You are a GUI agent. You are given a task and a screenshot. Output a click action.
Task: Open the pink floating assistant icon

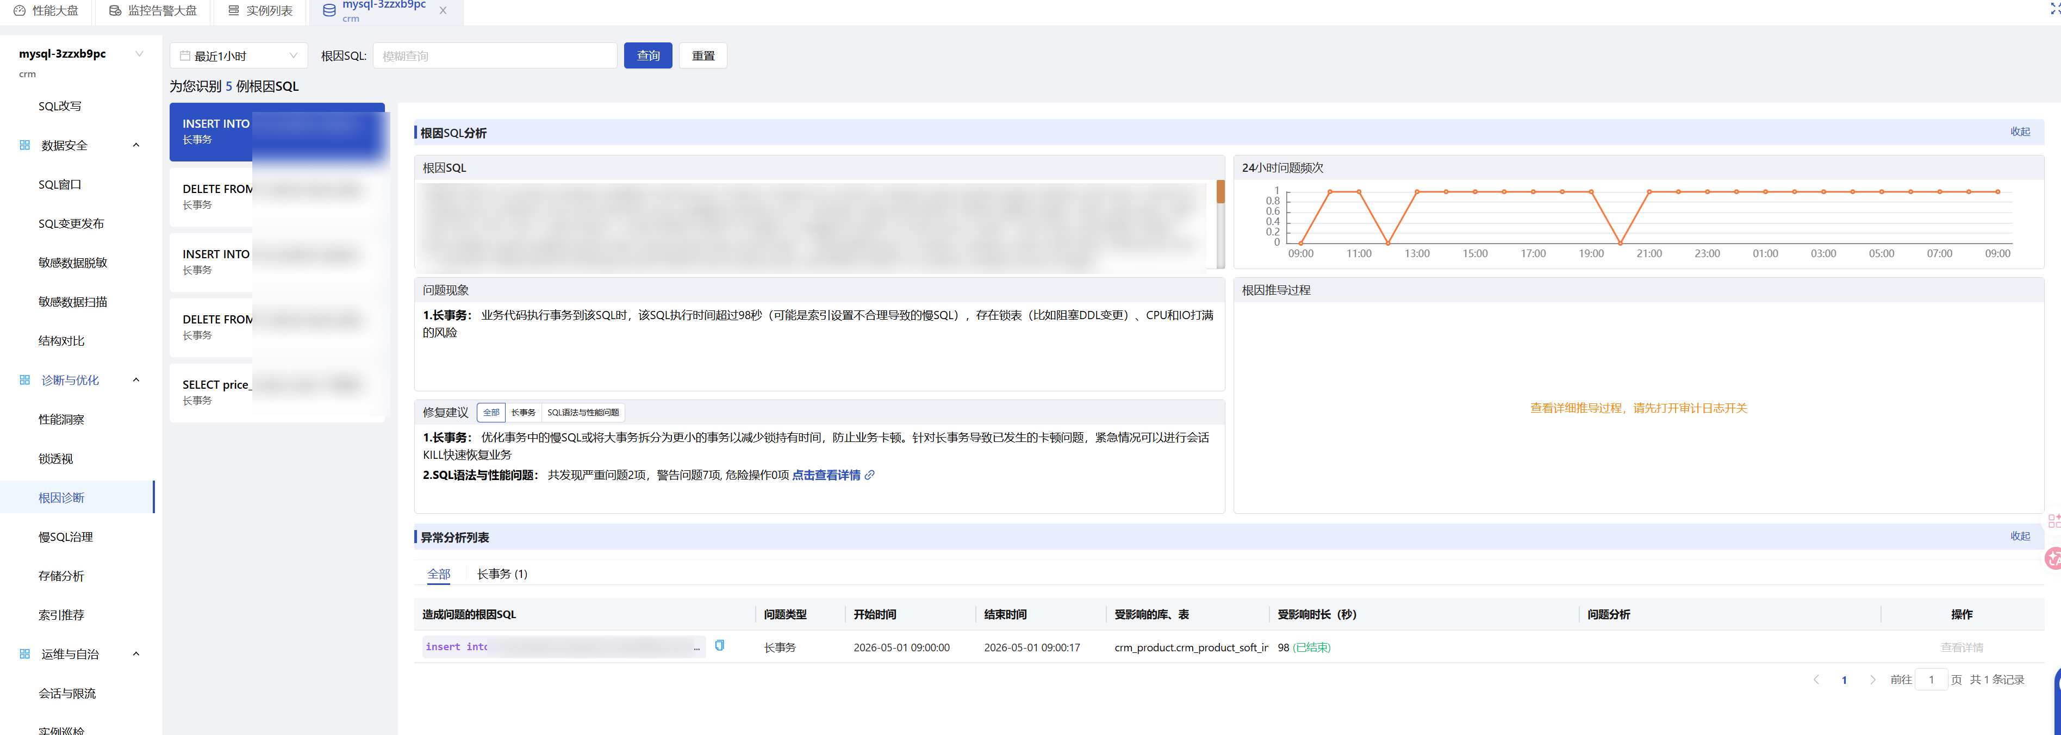2053,558
